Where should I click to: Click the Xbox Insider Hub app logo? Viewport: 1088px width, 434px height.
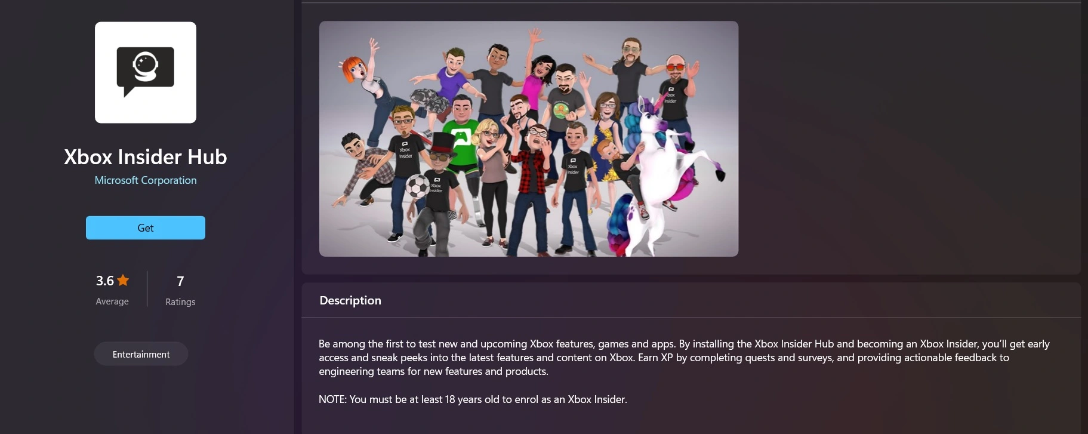click(146, 73)
